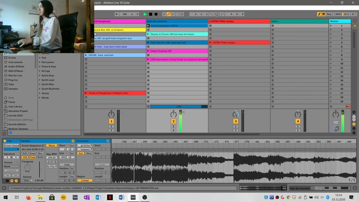Toggle HiQ sample mode
Image resolution: width=359 pixels, height=202 pixels.
click(25, 157)
